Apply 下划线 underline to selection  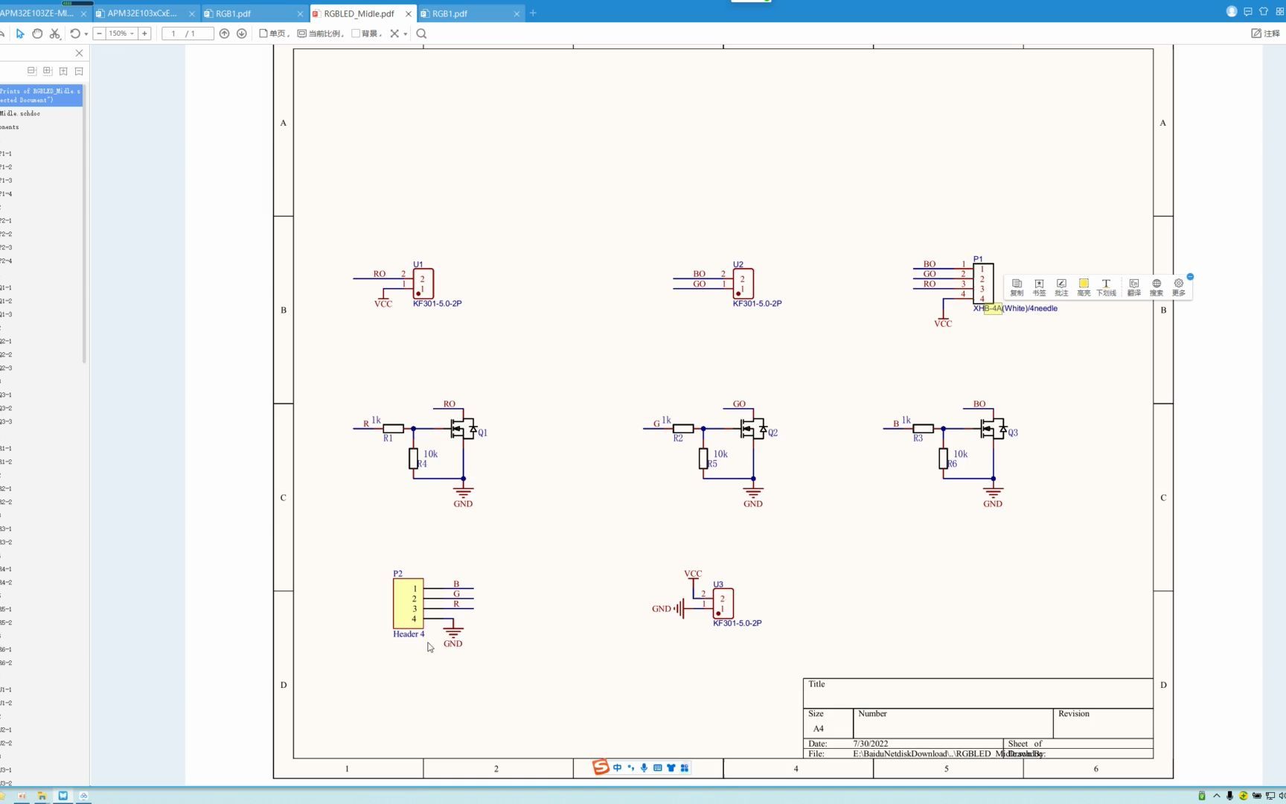pos(1106,287)
